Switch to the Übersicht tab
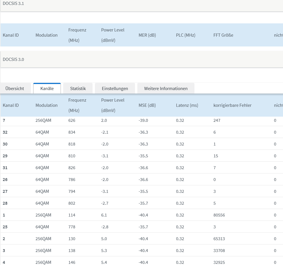The width and height of the screenshot is (283, 265). [x=15, y=89]
